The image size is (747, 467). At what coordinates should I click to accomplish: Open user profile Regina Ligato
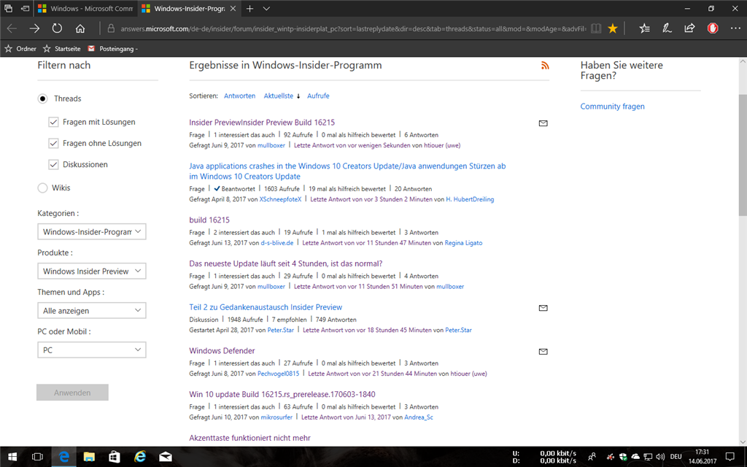pos(463,243)
